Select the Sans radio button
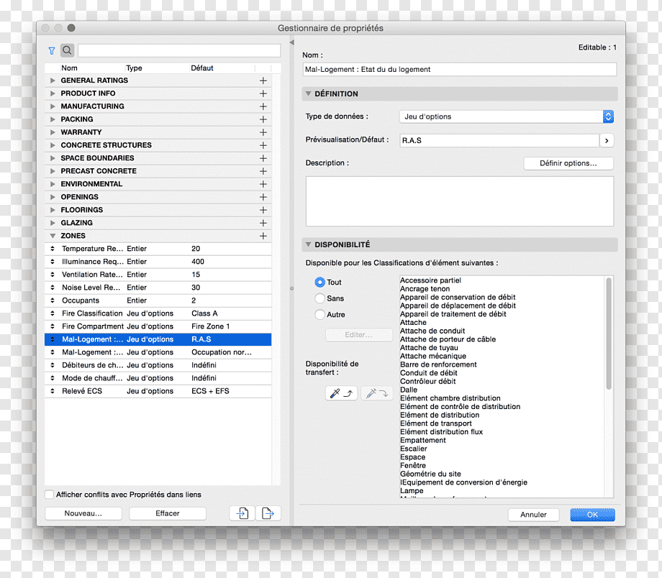 tap(319, 298)
